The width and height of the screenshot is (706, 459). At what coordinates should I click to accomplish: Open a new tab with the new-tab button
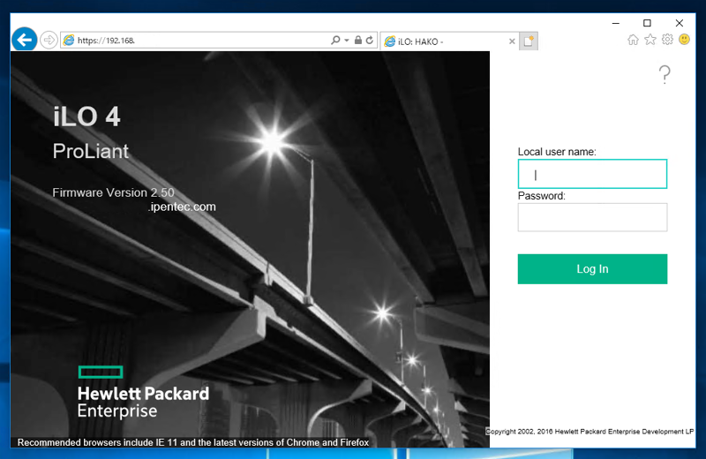coord(529,41)
